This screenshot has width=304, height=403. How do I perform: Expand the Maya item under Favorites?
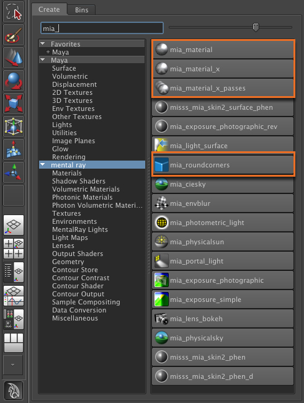point(48,52)
